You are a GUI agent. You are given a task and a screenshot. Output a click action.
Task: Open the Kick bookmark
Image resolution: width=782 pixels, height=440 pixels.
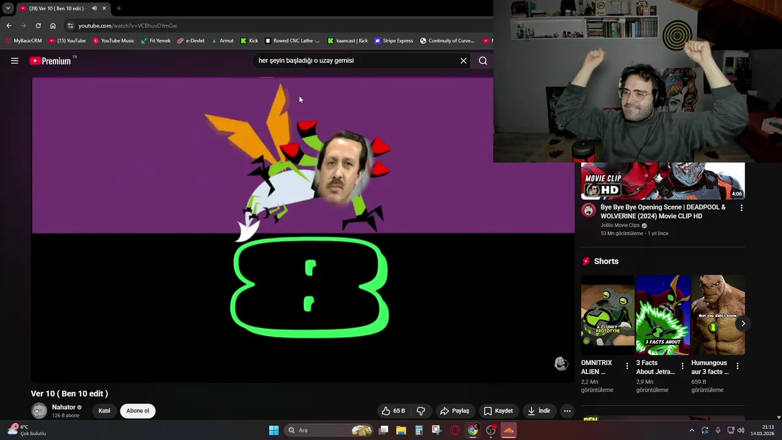pos(249,41)
